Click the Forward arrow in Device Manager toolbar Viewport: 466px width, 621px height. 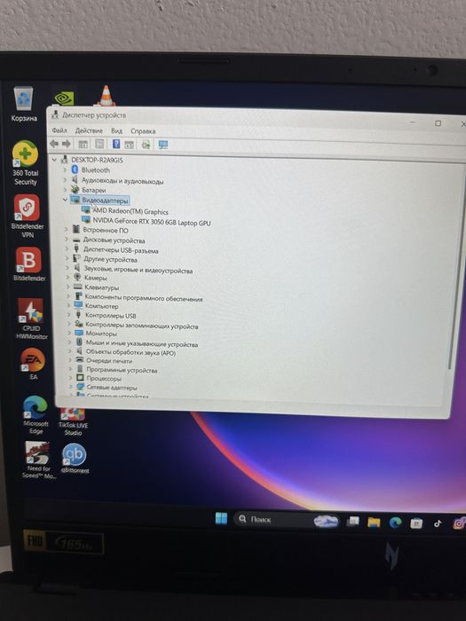[x=67, y=144]
